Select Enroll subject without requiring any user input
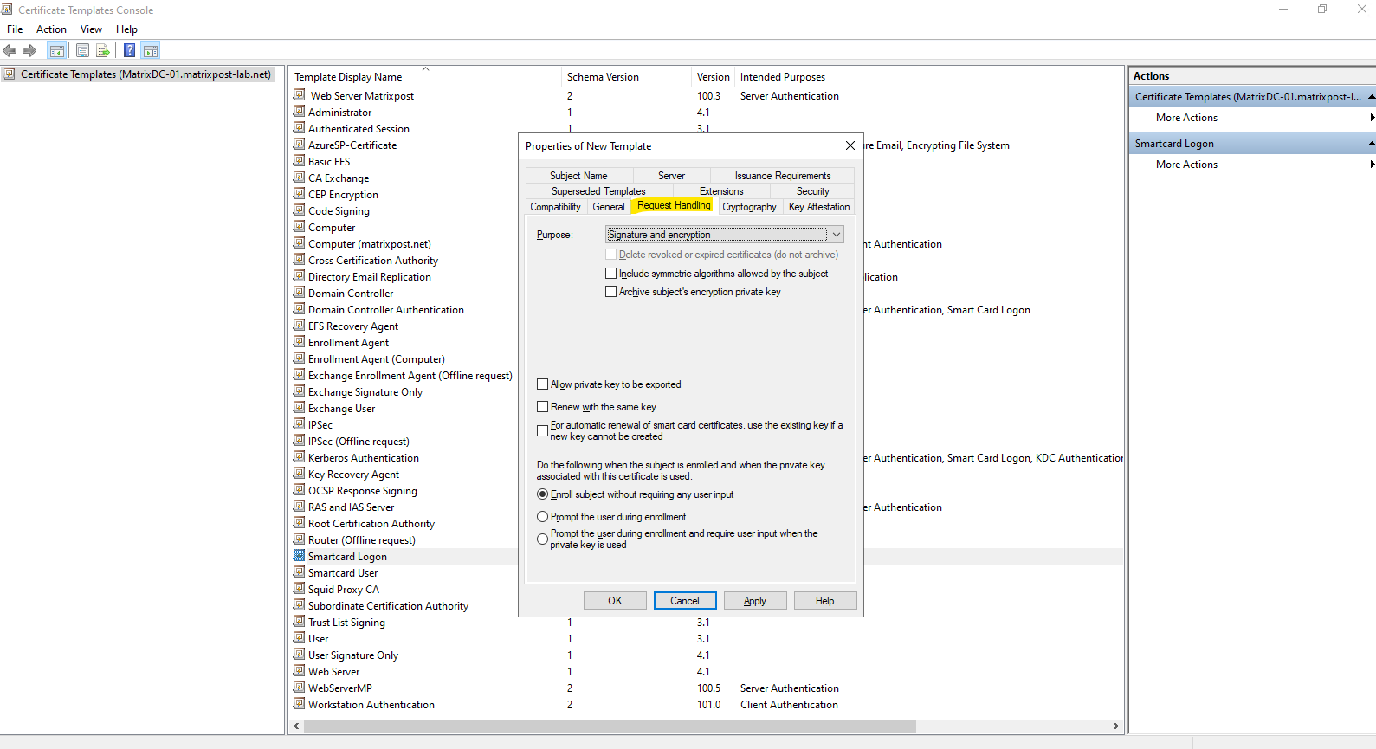This screenshot has width=1376, height=749. 543,494
